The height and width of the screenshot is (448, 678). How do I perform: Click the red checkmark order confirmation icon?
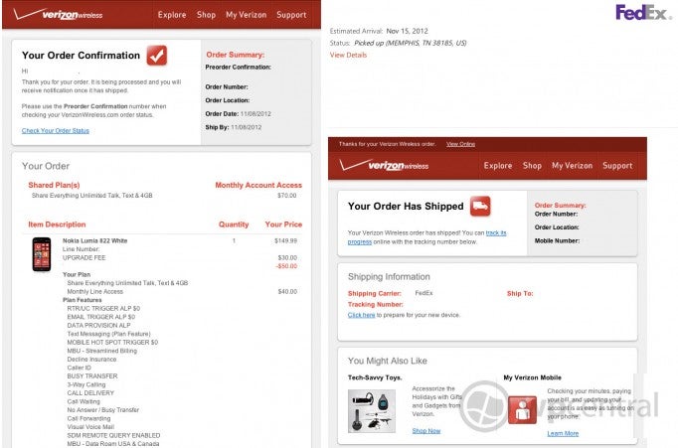click(x=156, y=56)
